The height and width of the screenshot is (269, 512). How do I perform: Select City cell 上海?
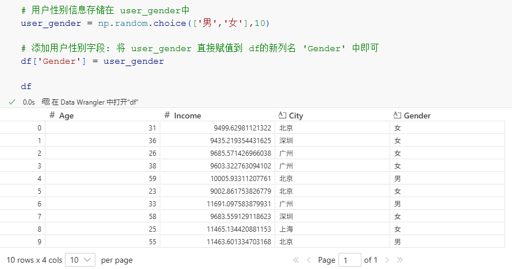click(332, 229)
